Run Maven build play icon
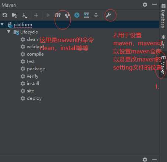 tap(48, 15)
